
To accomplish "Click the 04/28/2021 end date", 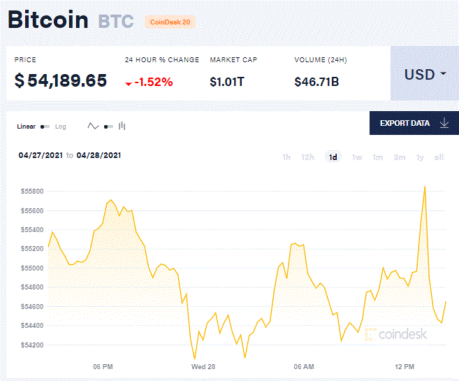I will click(99, 155).
